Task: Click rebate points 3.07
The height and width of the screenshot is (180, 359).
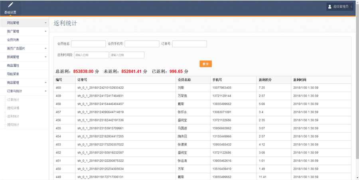Action: [x=262, y=128]
